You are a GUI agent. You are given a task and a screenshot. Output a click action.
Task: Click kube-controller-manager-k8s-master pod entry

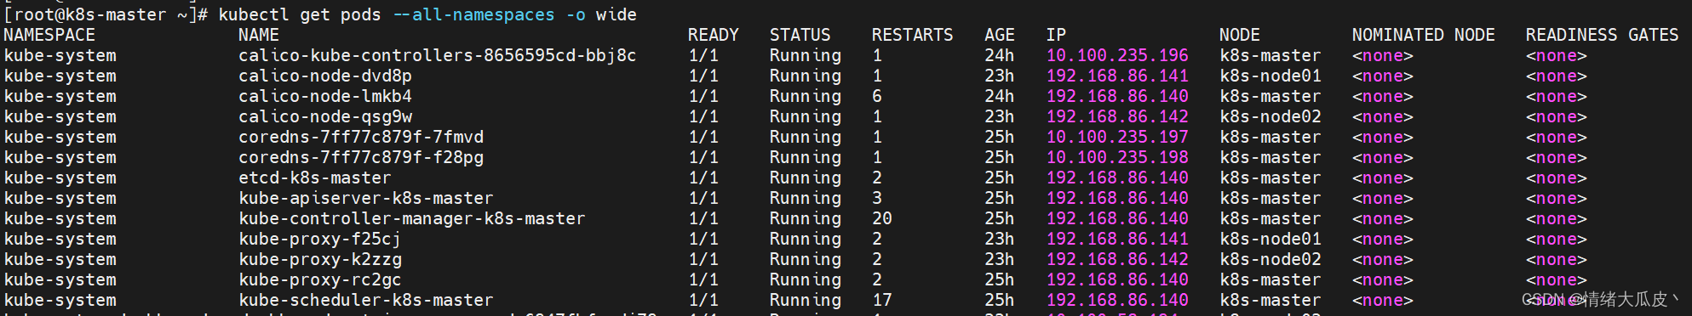tap(411, 219)
